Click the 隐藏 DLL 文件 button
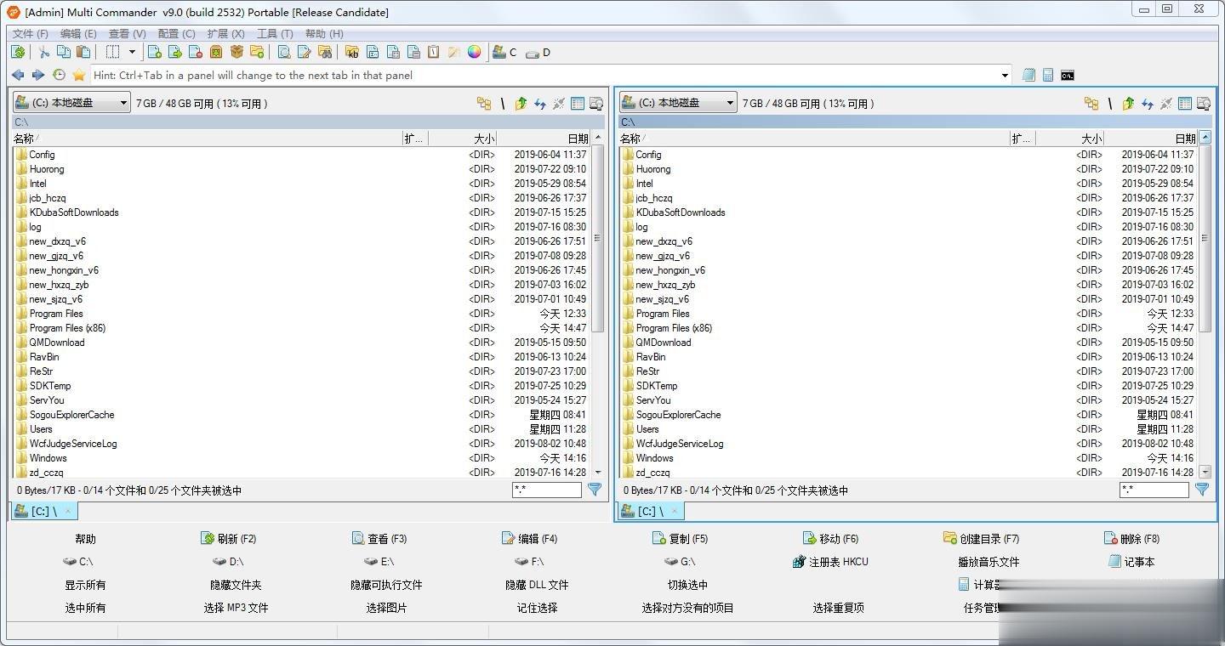Screen dimensions: 1225x646 pos(537,585)
